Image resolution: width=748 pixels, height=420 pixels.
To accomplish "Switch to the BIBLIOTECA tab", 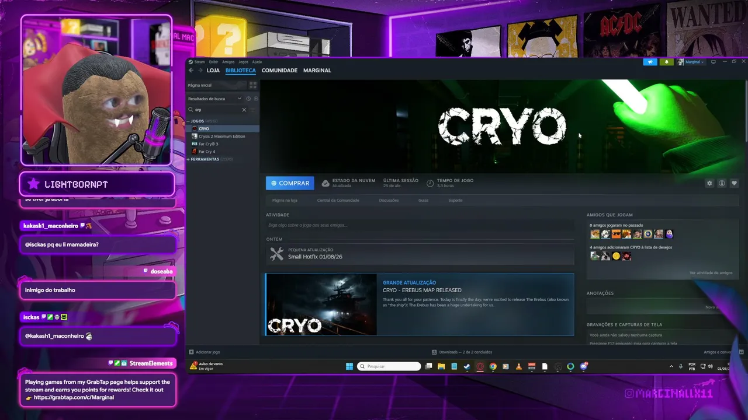I will tap(241, 71).
